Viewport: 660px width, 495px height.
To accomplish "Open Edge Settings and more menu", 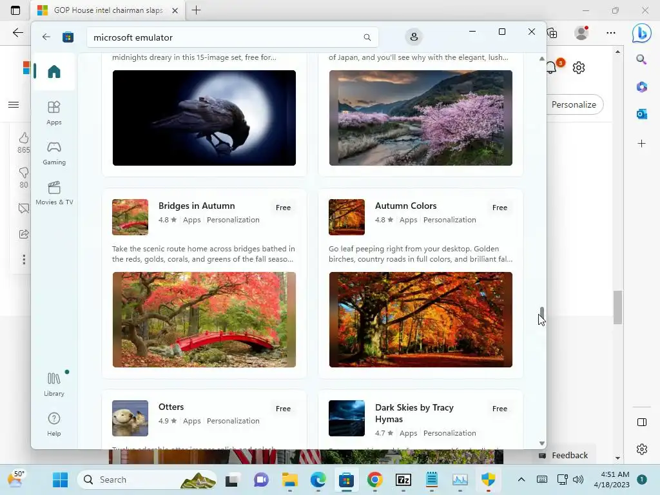I will [611, 33].
